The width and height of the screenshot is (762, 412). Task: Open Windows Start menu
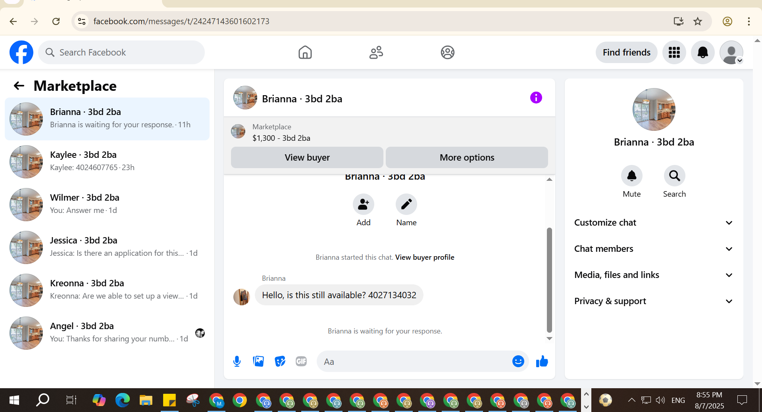(14, 400)
